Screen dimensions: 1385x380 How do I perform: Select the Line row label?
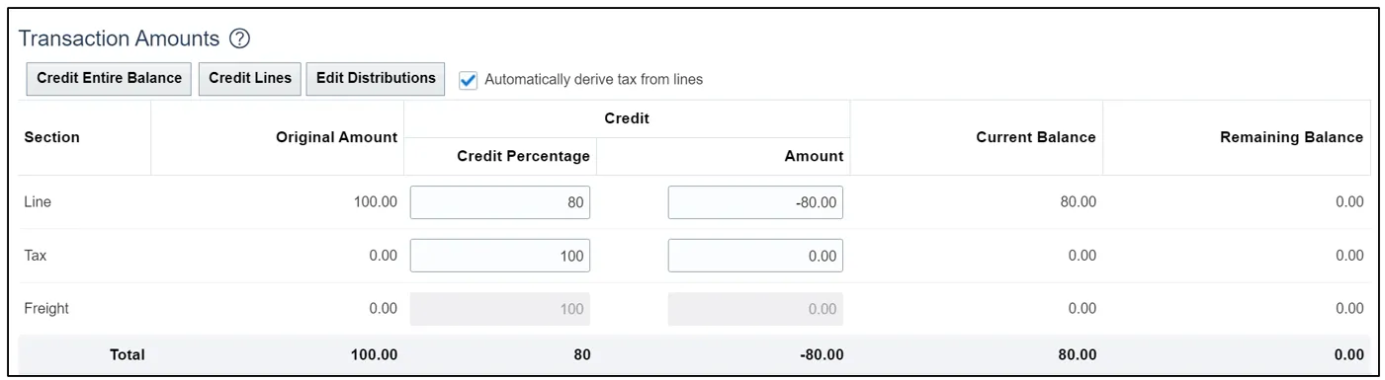point(38,202)
